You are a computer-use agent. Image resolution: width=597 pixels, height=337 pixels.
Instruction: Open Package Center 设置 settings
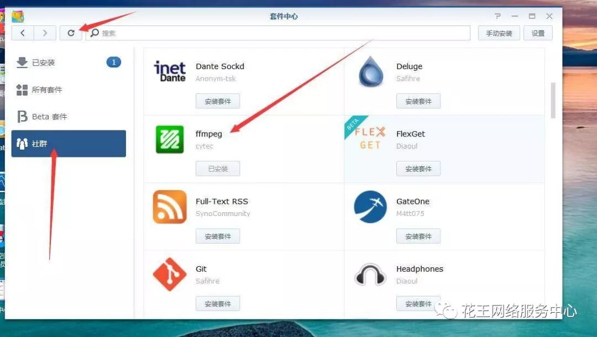(x=538, y=33)
